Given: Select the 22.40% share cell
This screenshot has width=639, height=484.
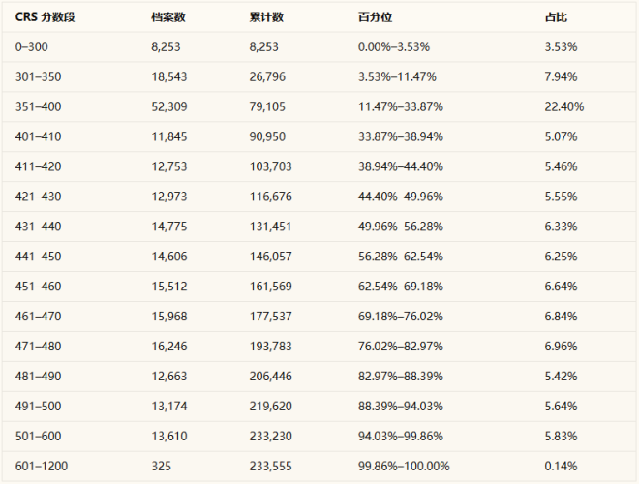Looking at the screenshot, I should pyautogui.click(x=563, y=106).
